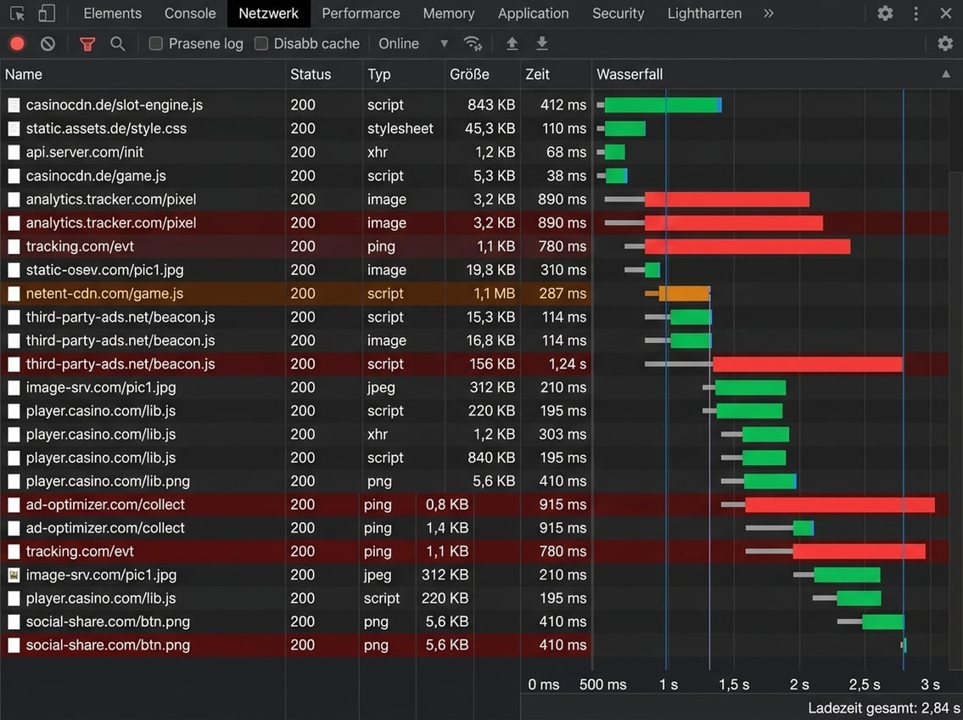Close the DevTools panel
The height and width of the screenshot is (720, 963).
[946, 13]
